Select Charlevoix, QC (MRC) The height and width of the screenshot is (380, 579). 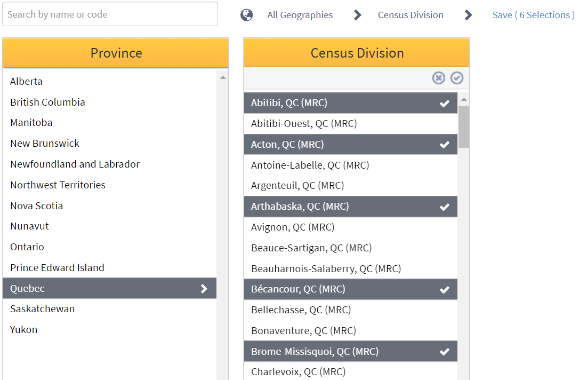tap(351, 371)
